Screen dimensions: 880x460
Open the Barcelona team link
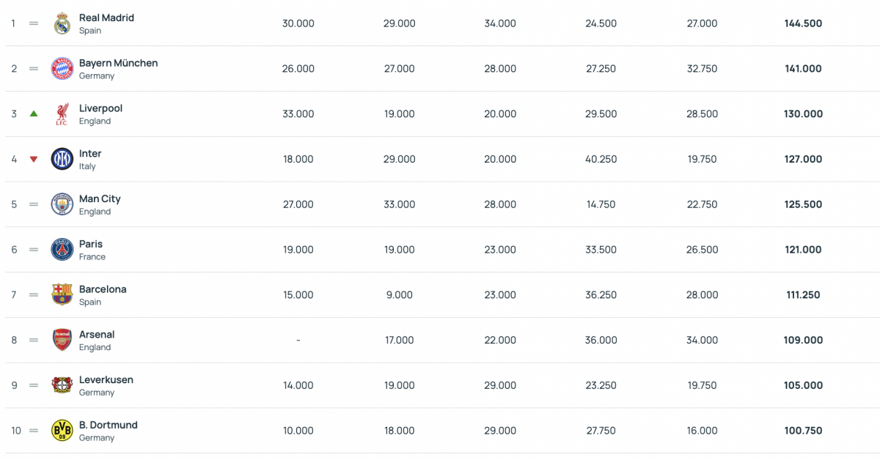(x=103, y=289)
